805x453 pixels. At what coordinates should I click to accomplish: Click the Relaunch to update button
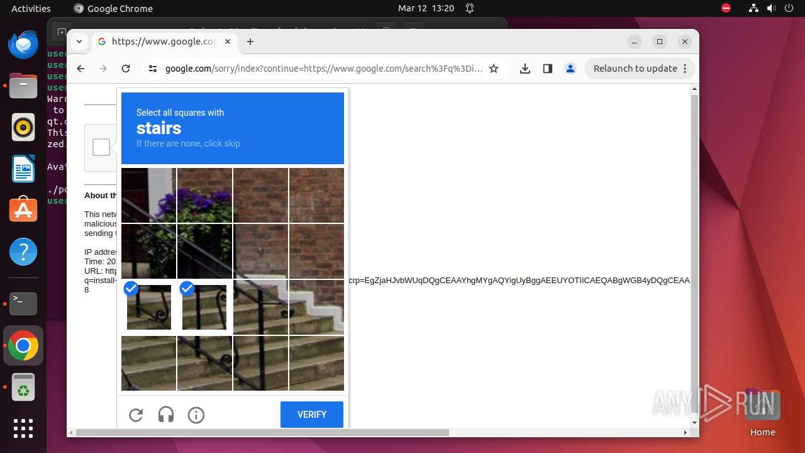click(640, 69)
